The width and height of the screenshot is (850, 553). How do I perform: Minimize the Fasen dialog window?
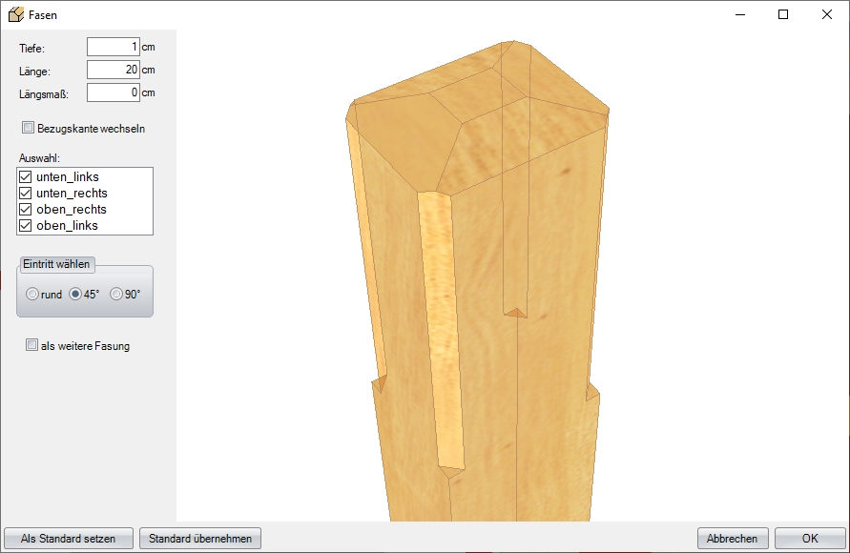[739, 15]
